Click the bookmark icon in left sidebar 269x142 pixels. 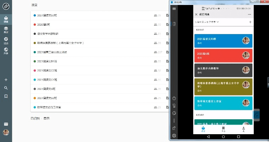[6, 96]
